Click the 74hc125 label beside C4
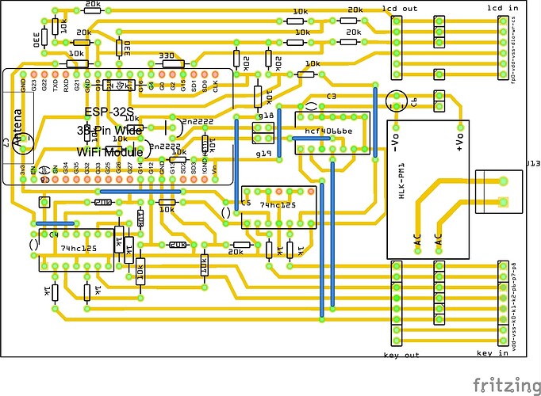The image size is (541, 396). coord(79,248)
